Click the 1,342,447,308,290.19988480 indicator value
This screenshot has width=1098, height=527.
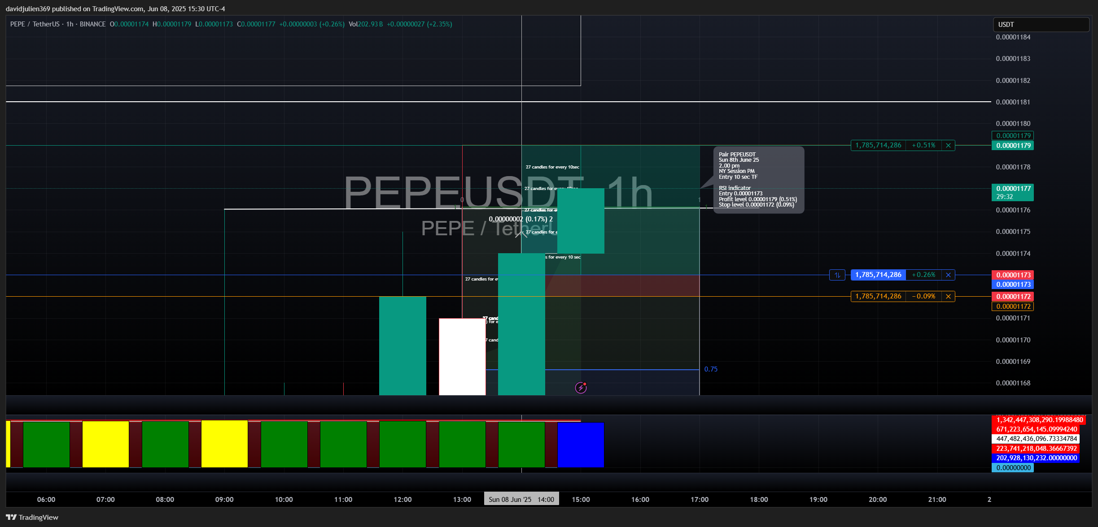(x=1038, y=420)
